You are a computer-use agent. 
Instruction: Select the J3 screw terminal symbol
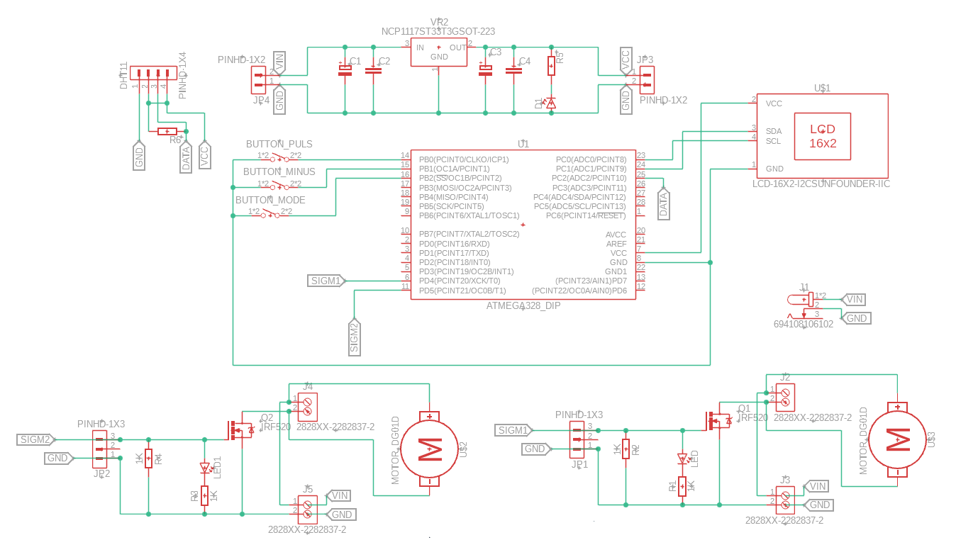tap(785, 499)
